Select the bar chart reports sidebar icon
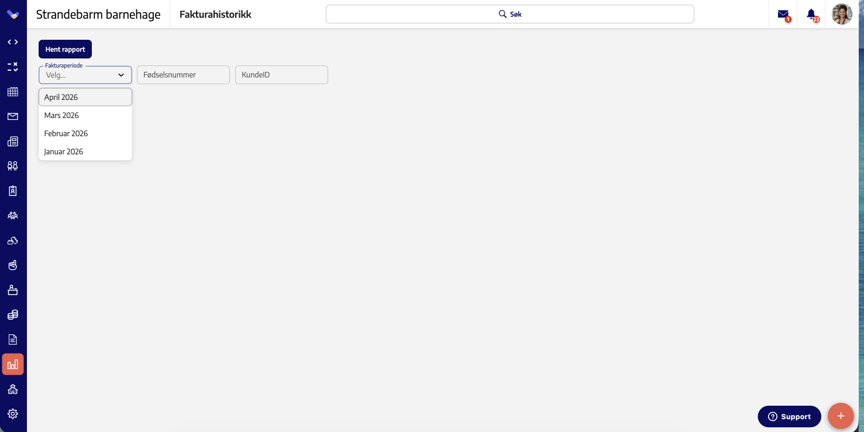This screenshot has width=864, height=432. click(x=13, y=364)
